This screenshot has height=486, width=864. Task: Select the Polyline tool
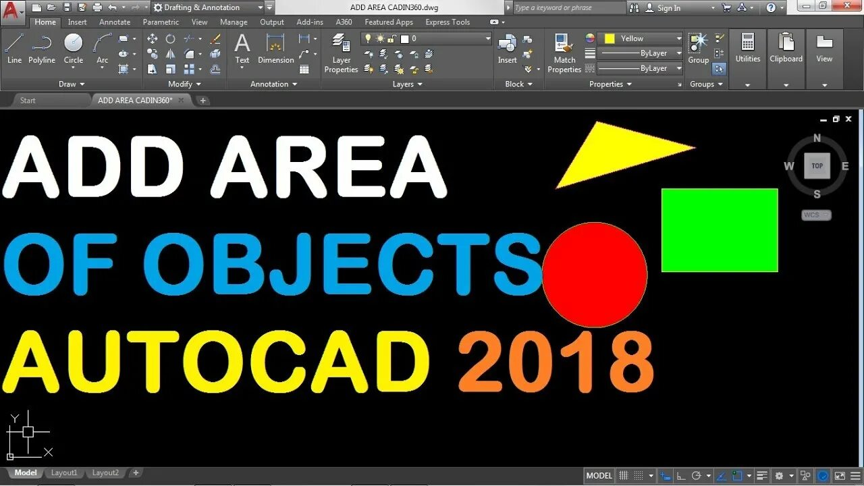(42, 49)
